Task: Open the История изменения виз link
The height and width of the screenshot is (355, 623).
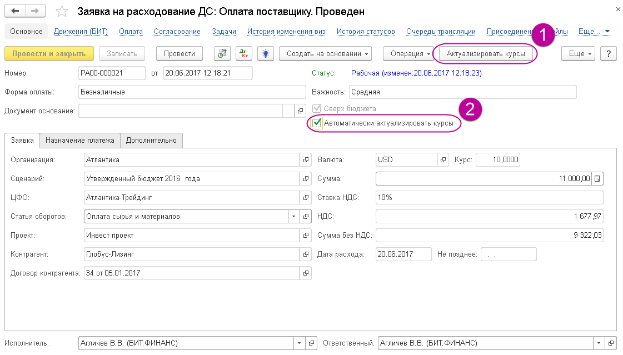Action: (x=286, y=31)
